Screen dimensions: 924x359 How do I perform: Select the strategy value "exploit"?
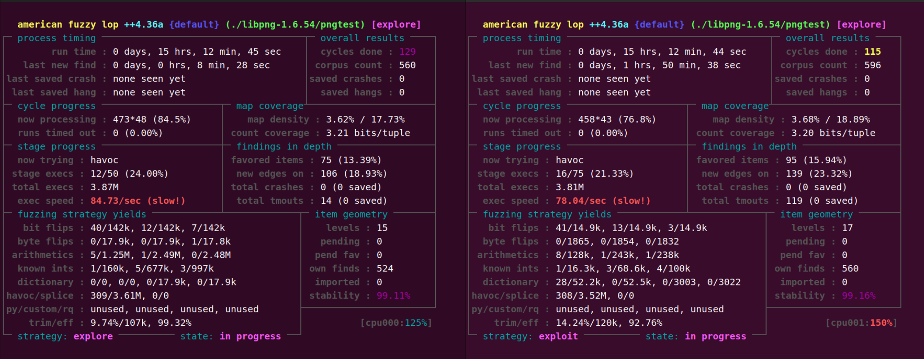[x=558, y=336]
